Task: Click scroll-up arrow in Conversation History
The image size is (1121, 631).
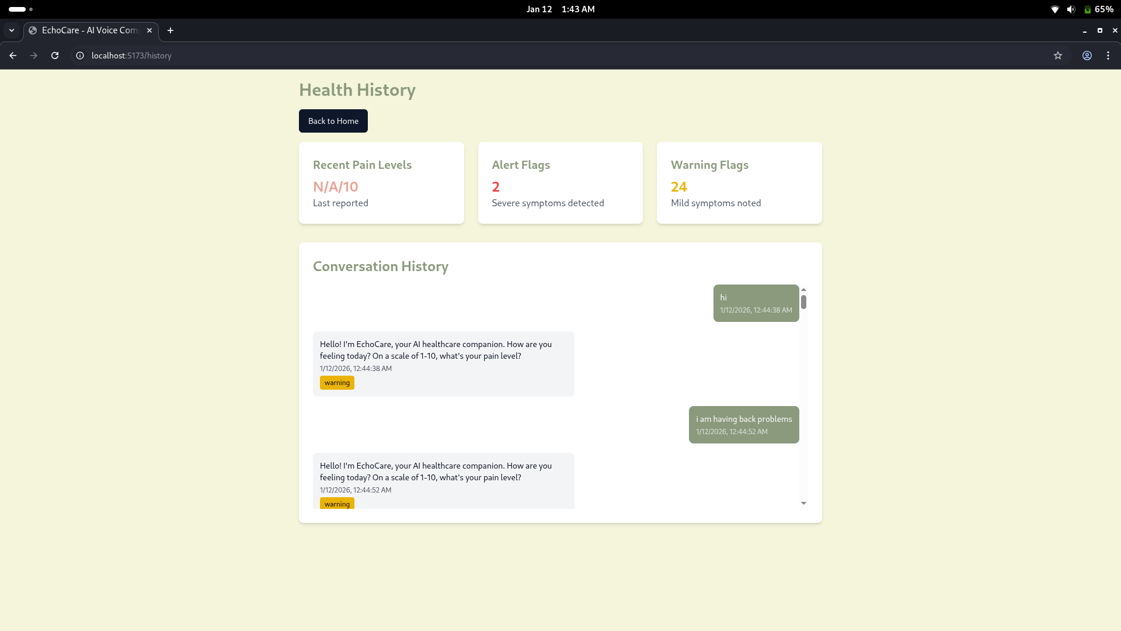Action: pos(803,290)
